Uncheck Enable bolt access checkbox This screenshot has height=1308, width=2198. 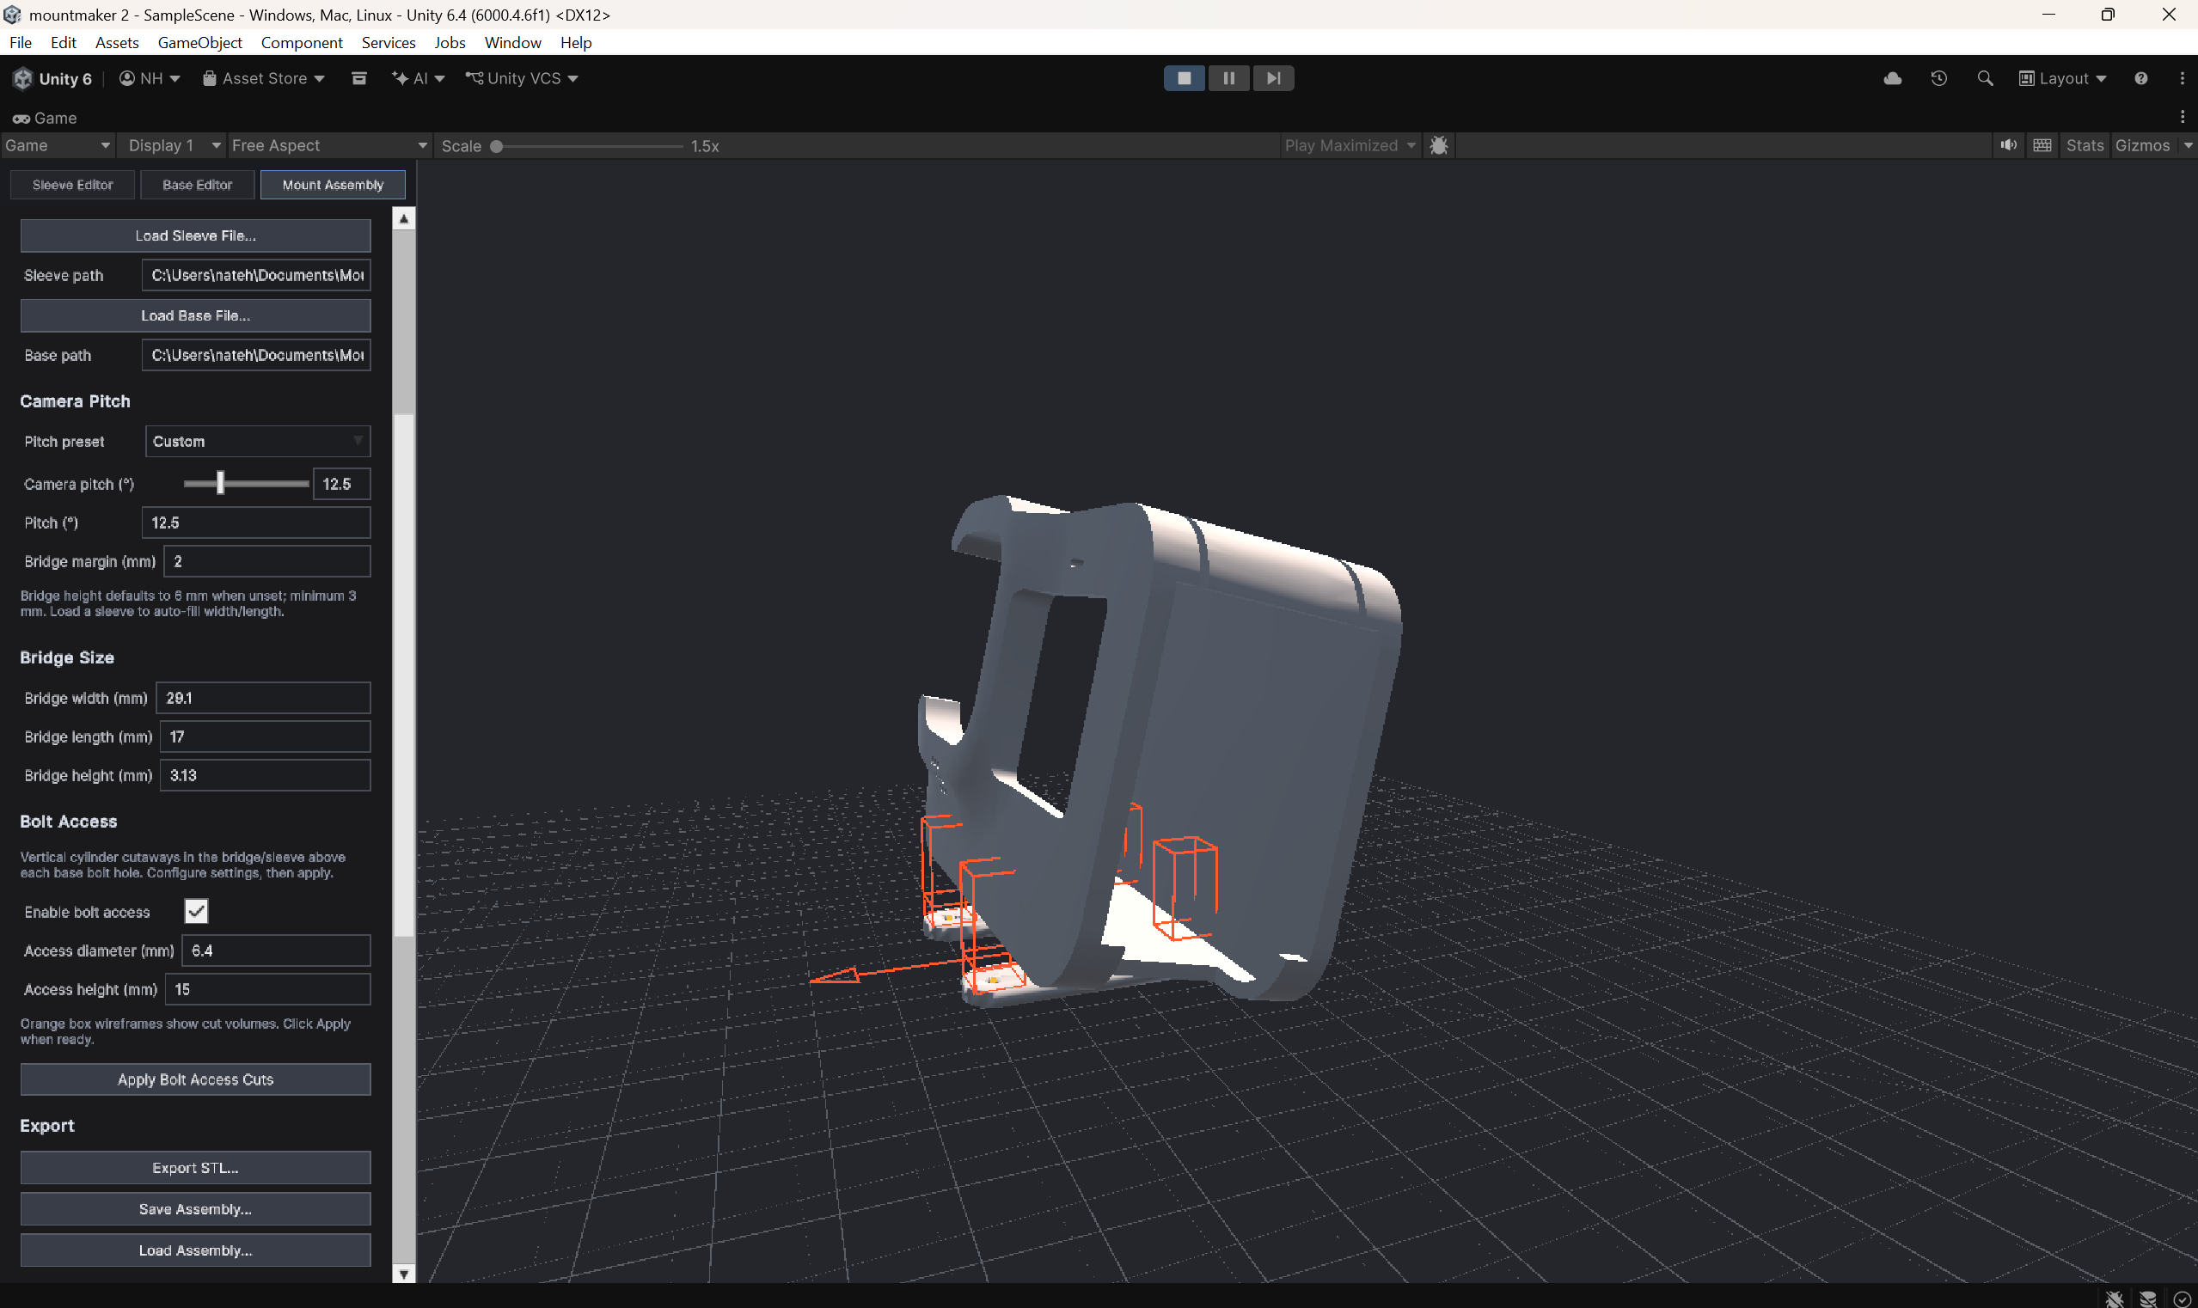tap(196, 911)
